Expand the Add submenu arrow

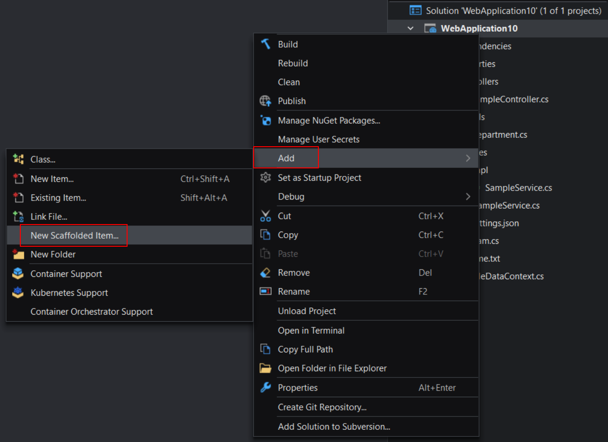468,158
